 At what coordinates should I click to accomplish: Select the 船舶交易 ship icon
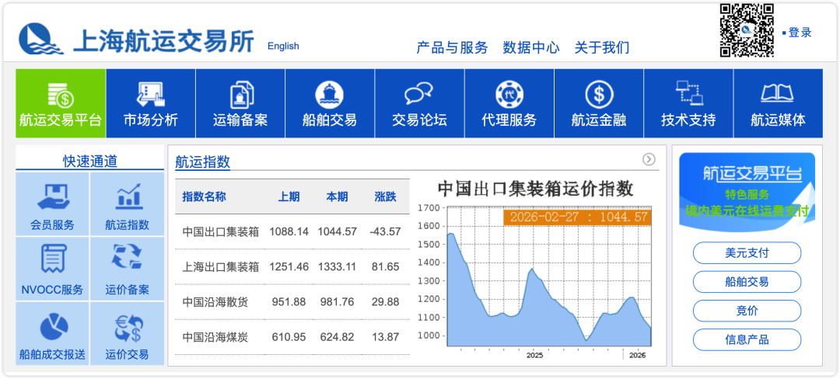tap(330, 95)
